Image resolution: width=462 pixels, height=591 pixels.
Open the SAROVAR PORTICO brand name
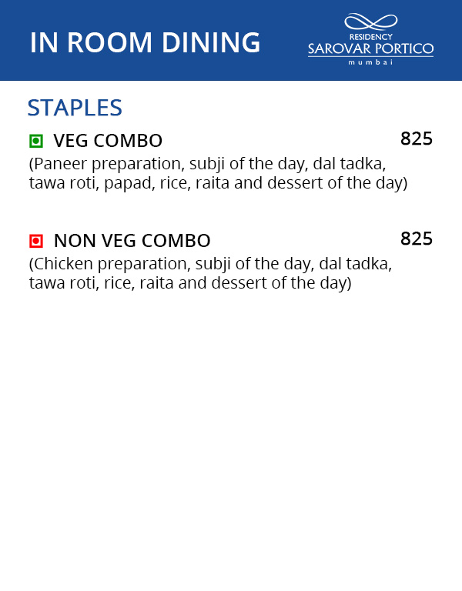[x=370, y=49]
